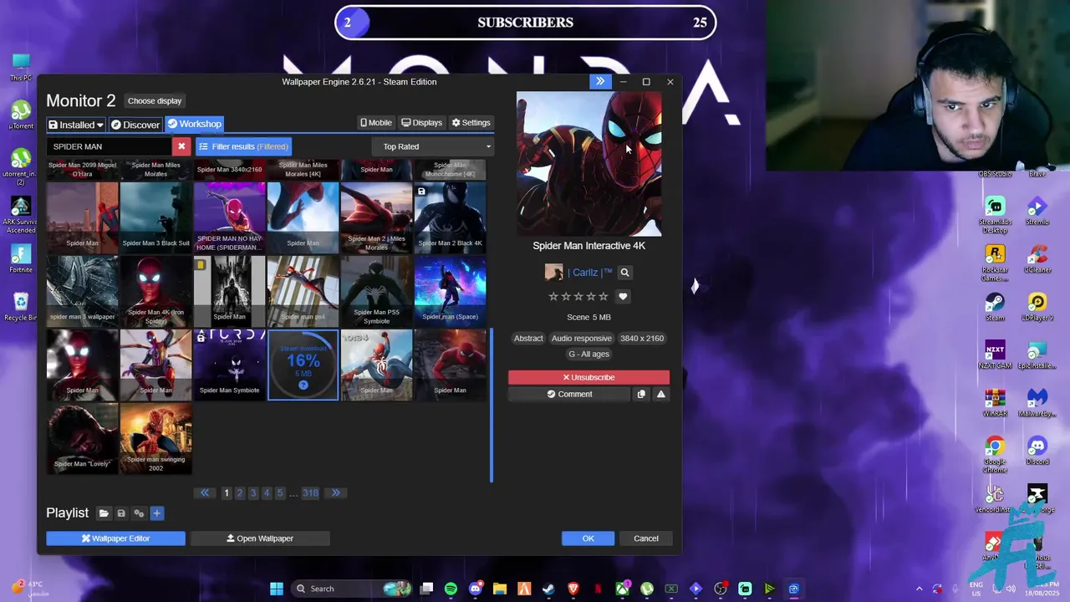The width and height of the screenshot is (1070, 602).
Task: Open the Displays menu
Action: pos(421,123)
